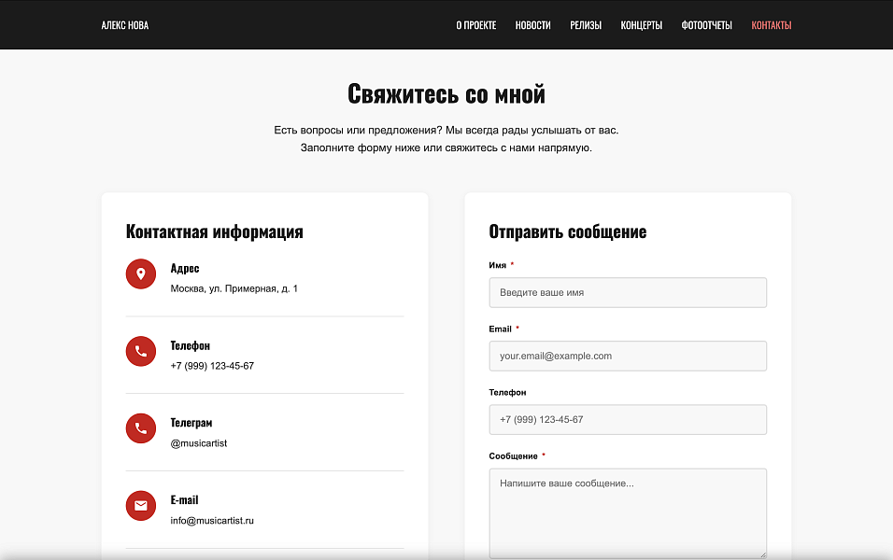893x560 pixels.
Task: Click the red map pin address icon
Action: click(141, 273)
